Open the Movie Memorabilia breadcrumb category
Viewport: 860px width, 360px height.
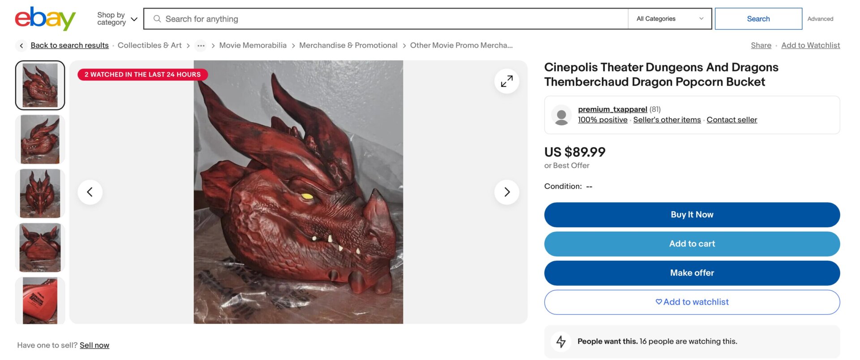[253, 45]
